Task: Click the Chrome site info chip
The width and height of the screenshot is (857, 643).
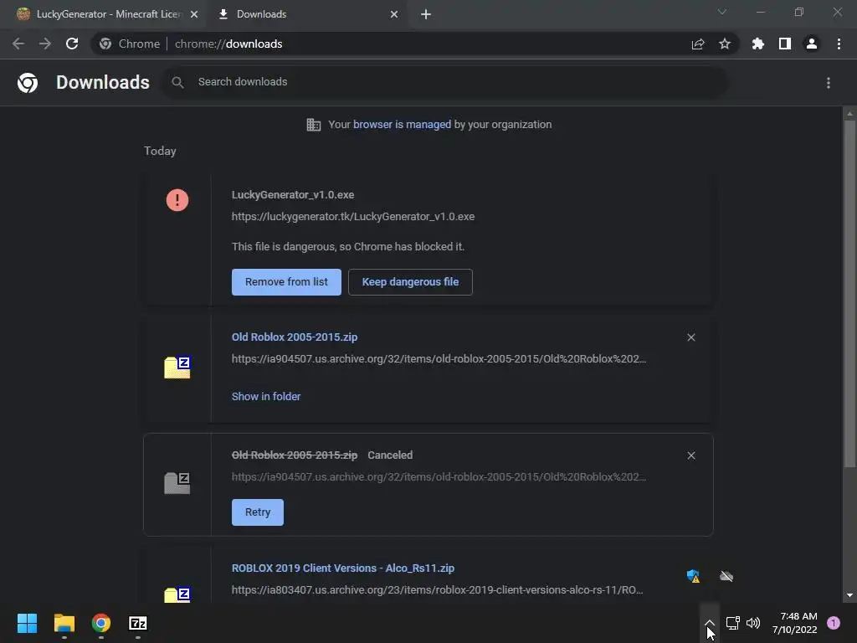Action: 130,44
